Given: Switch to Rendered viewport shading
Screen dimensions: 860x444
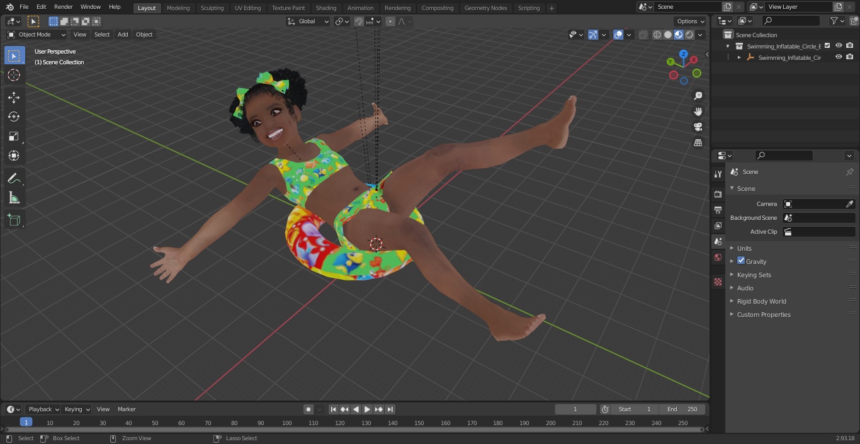Looking at the screenshot, I should (689, 35).
